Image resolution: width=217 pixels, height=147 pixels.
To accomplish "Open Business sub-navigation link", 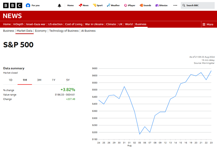I will click(x=9, y=31).
